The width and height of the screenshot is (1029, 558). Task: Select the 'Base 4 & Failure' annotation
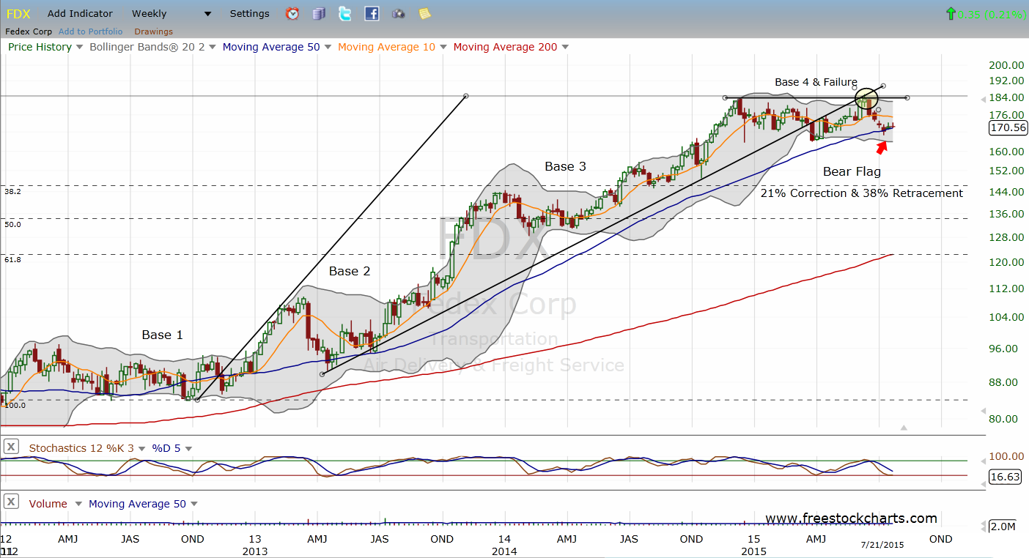(x=816, y=82)
